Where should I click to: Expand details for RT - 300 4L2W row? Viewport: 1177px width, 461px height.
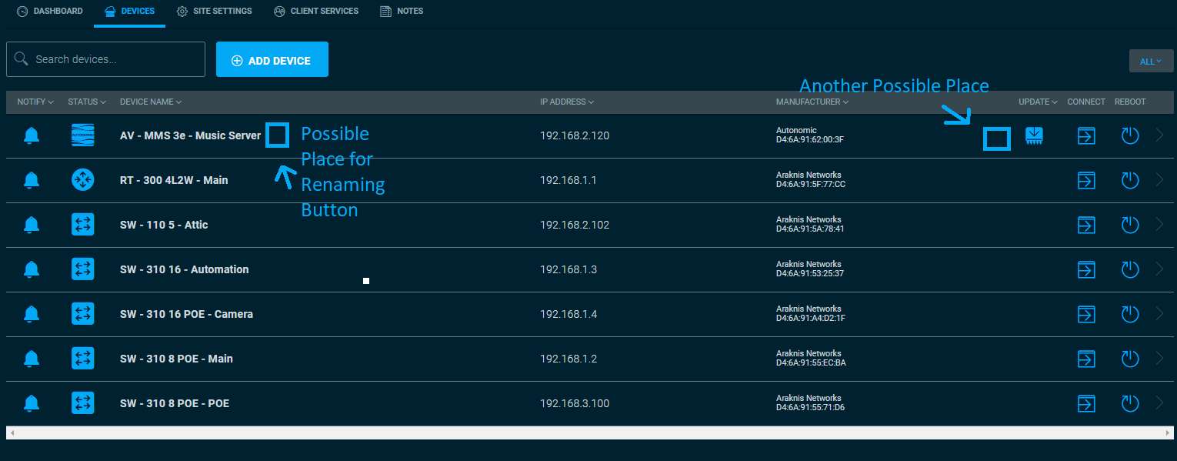pyautogui.click(x=1160, y=180)
